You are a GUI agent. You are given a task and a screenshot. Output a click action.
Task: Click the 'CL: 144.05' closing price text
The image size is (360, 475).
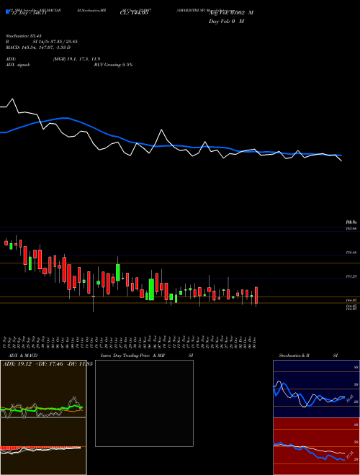click(x=134, y=13)
